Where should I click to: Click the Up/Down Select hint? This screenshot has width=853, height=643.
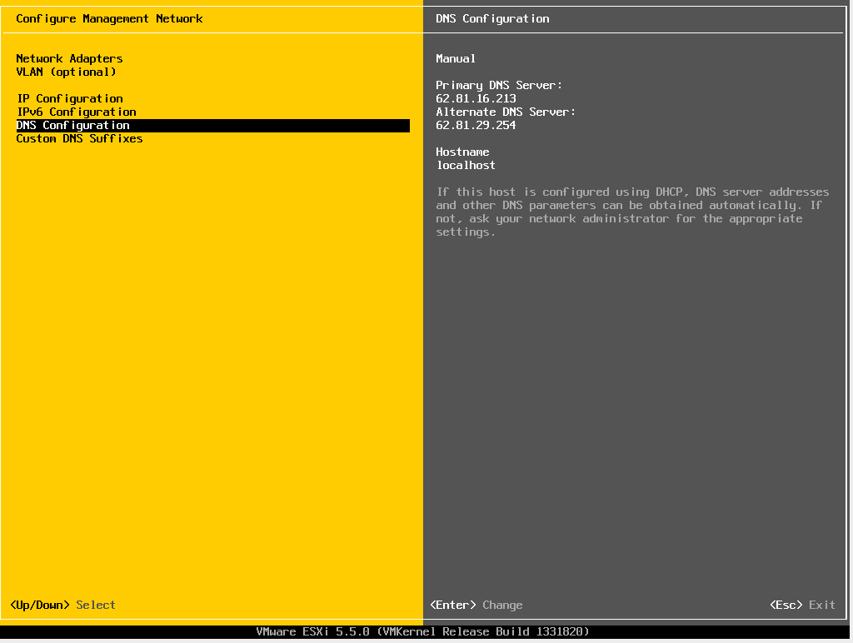[62, 605]
